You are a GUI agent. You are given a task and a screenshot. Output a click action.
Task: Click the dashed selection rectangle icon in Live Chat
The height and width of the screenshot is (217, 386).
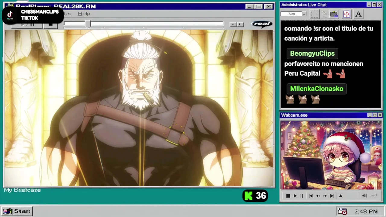[x=315, y=14]
